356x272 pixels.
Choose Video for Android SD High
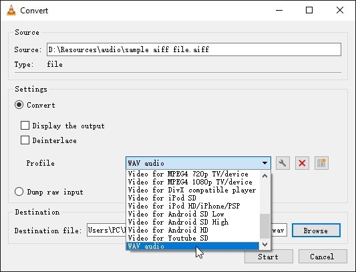coord(192,222)
